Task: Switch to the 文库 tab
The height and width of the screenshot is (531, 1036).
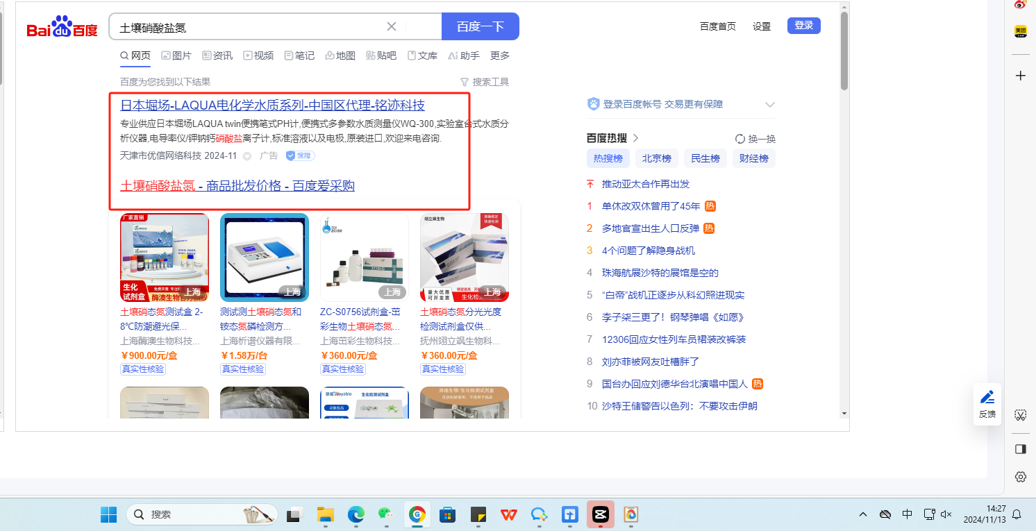Action: pyautogui.click(x=422, y=56)
